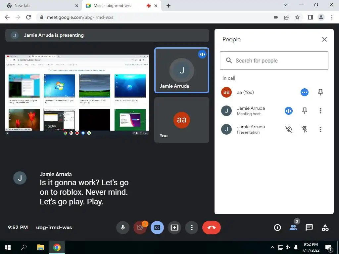Open File Explorer from the taskbar
Image resolution: width=339 pixels, height=254 pixels.
coord(40,247)
